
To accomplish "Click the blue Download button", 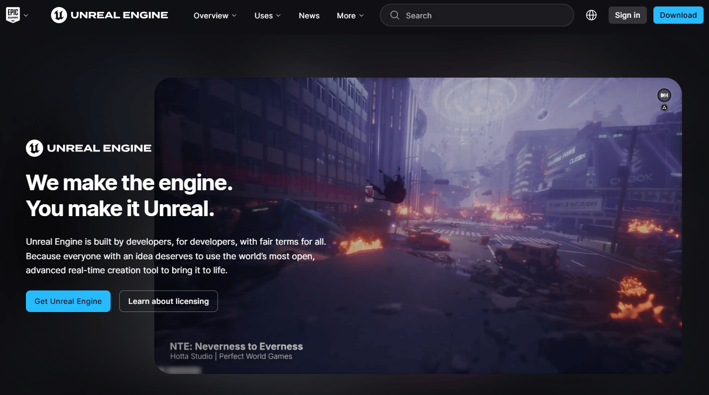I will [x=678, y=15].
